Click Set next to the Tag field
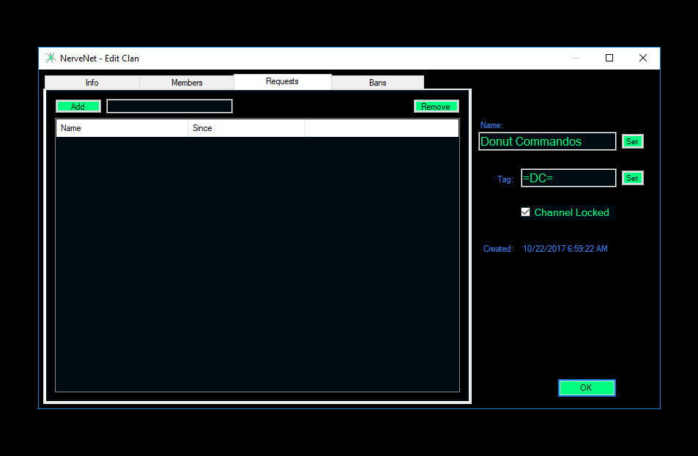Screen dimensions: 698x456 coord(632,178)
